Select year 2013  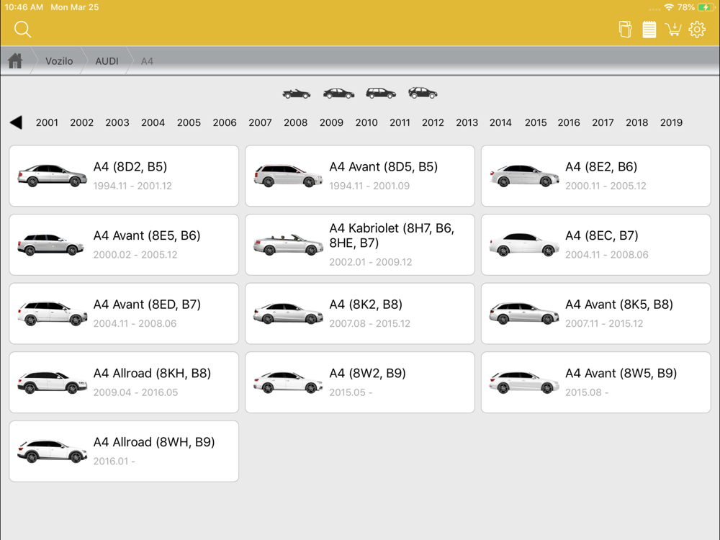[467, 122]
